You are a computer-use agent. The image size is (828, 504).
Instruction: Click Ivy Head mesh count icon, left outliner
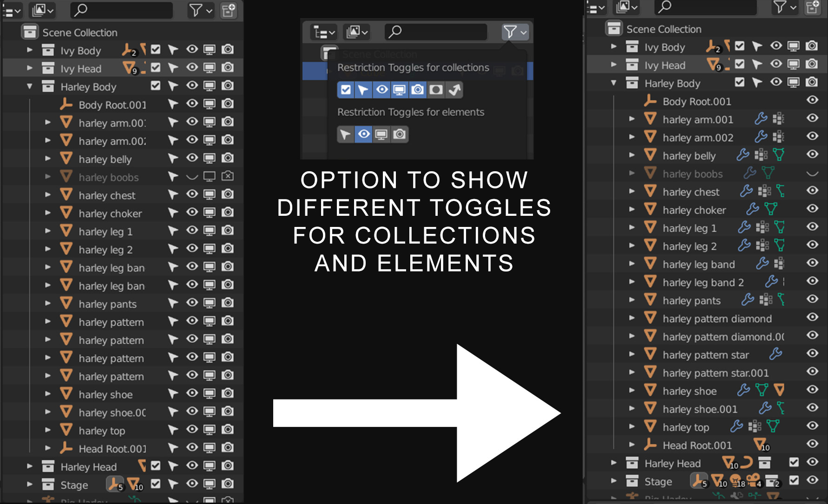click(x=130, y=68)
